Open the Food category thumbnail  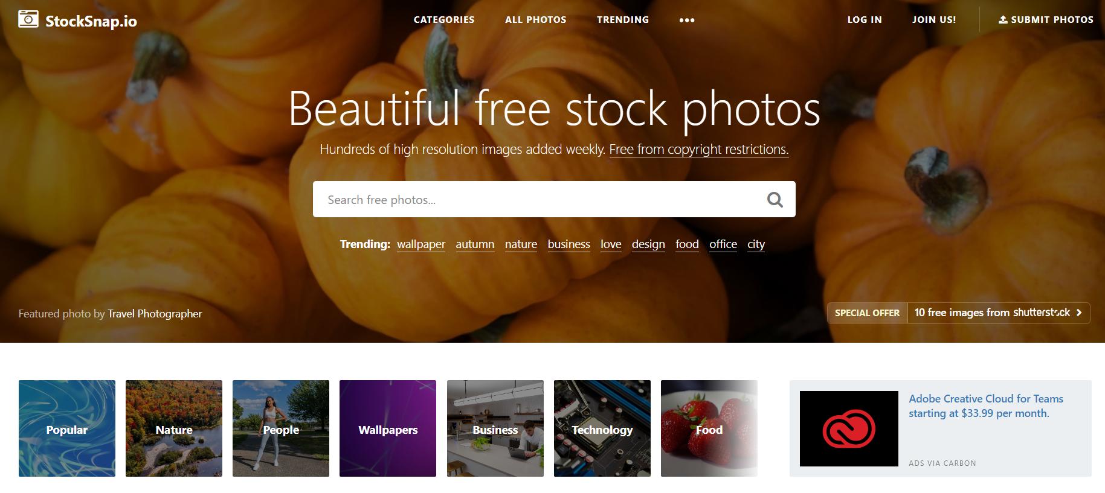pos(709,428)
